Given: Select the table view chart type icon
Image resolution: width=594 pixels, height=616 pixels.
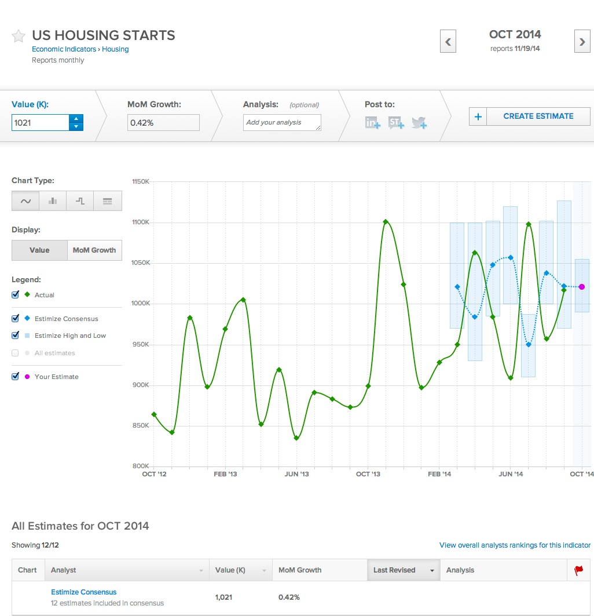Looking at the screenshot, I should [x=107, y=201].
